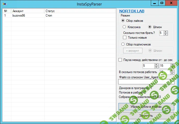Open the NORTOX LAB link
The height and width of the screenshot is (124, 179).
click(132, 11)
